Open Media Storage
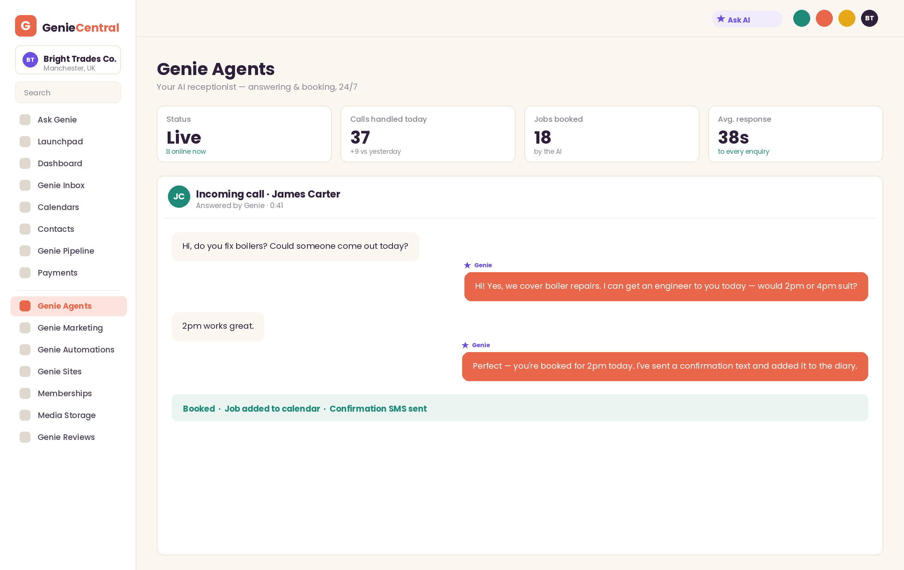904x570 pixels. (x=69, y=415)
